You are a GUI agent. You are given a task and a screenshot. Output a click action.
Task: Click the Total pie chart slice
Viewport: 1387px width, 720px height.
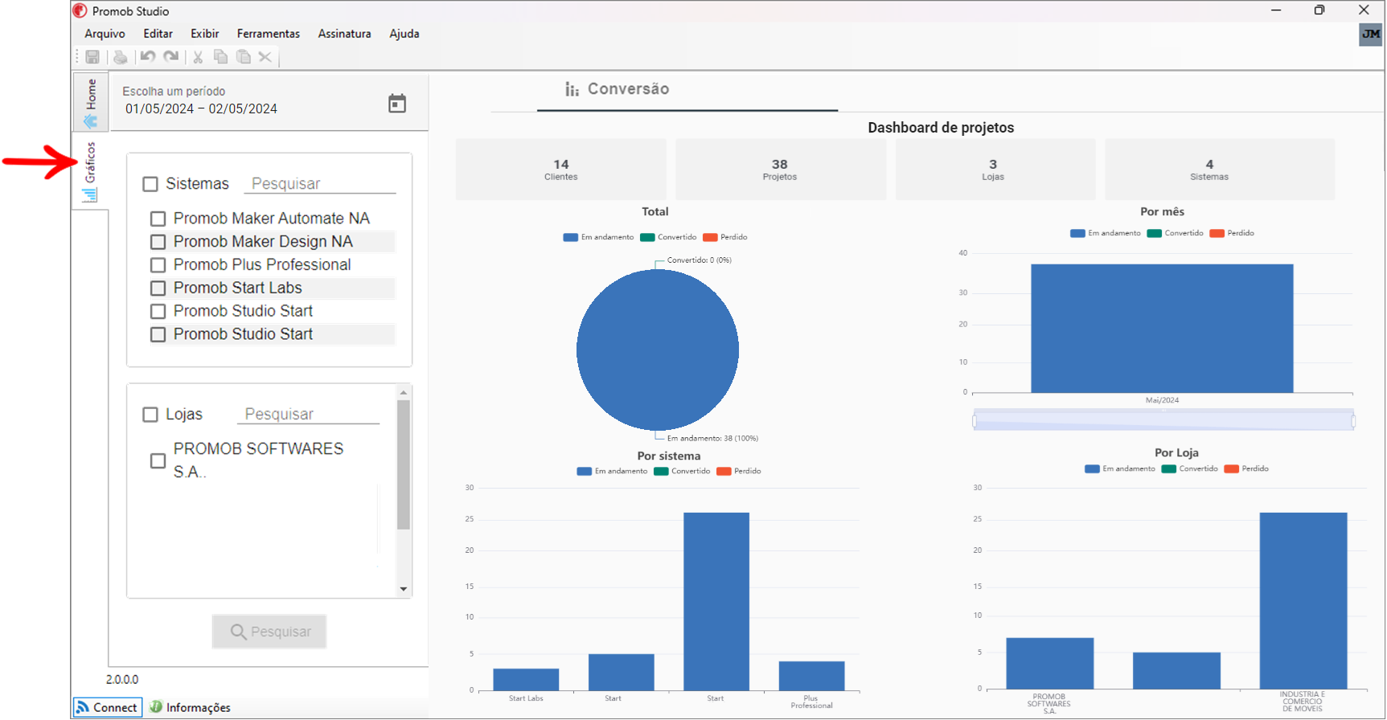click(658, 350)
